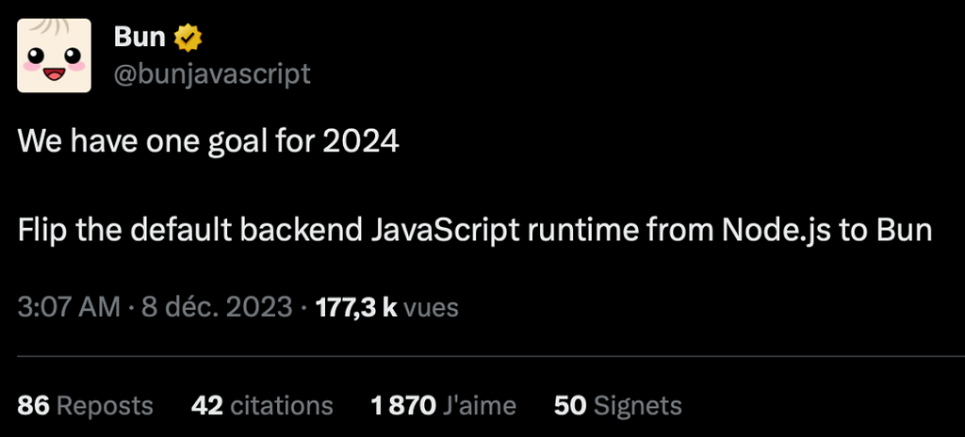
Task: Open the 50 Signets count
Action: click(618, 406)
